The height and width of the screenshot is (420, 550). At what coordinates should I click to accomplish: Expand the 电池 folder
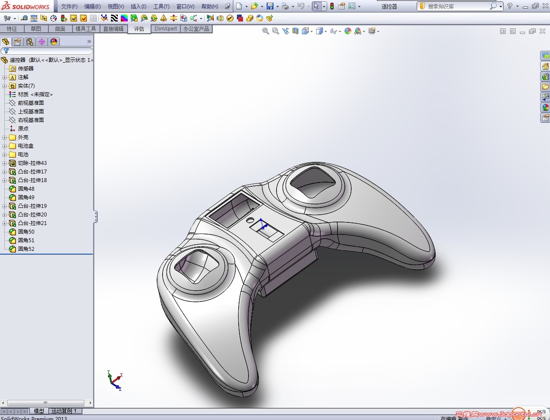click(x=4, y=155)
